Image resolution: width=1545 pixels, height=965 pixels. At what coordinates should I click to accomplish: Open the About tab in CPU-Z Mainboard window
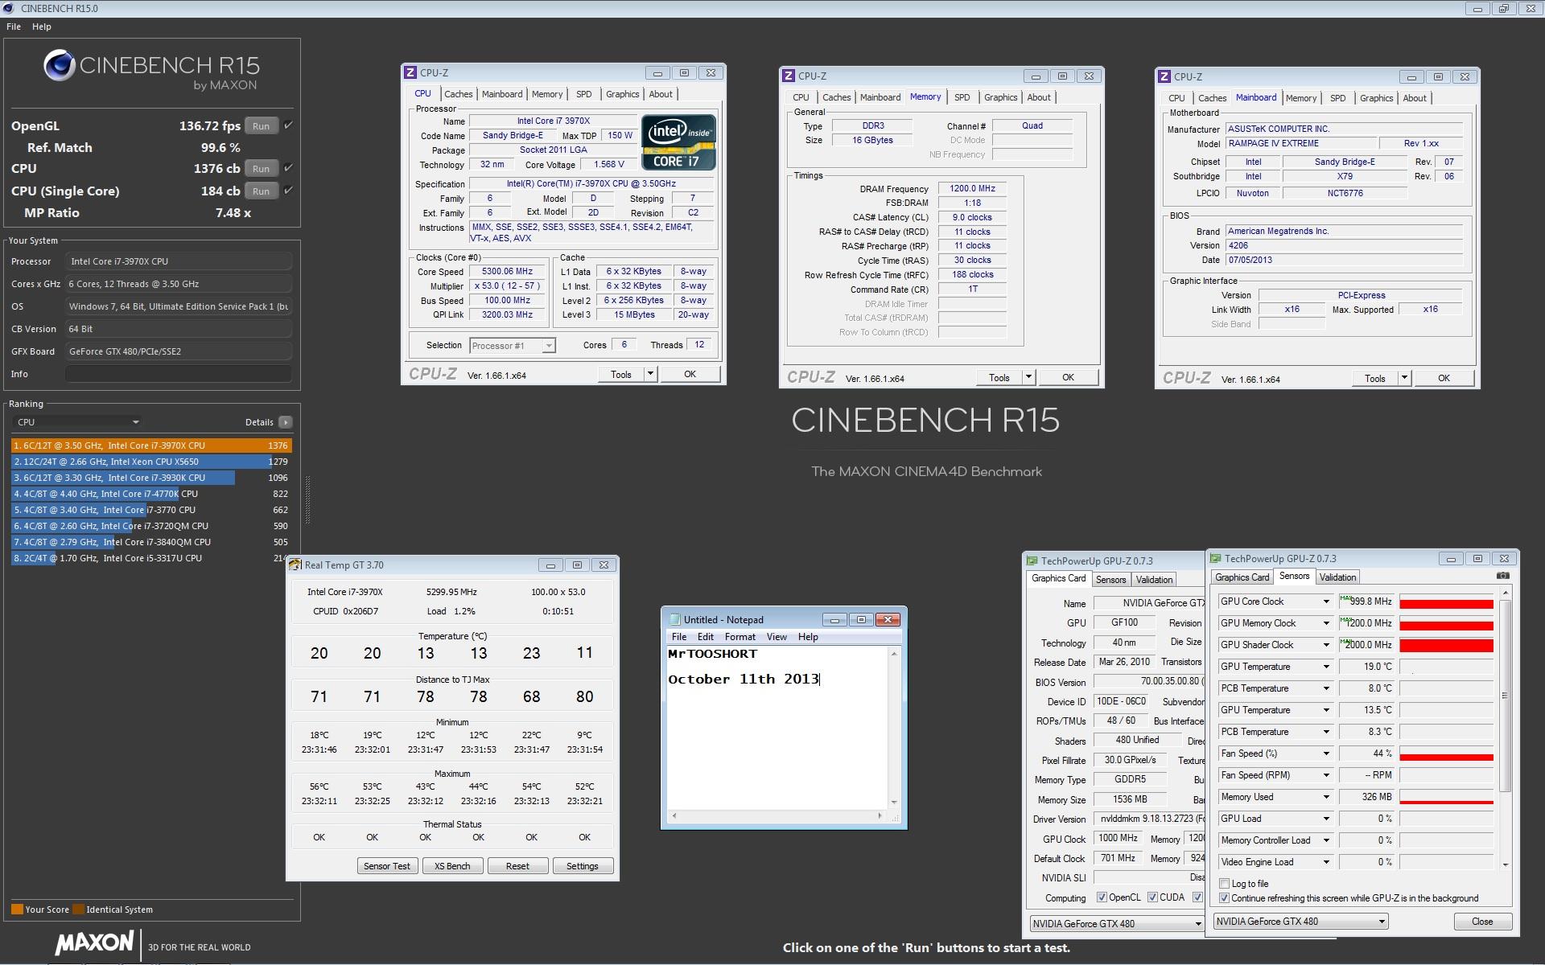coord(1414,98)
